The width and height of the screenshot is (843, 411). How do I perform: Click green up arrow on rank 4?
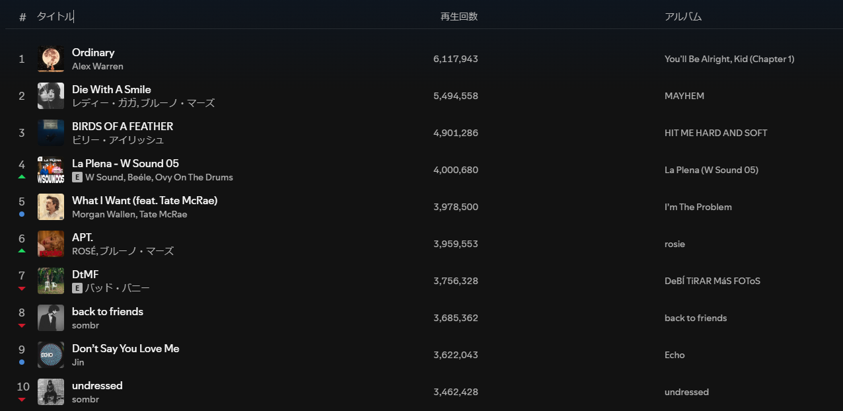tap(22, 177)
